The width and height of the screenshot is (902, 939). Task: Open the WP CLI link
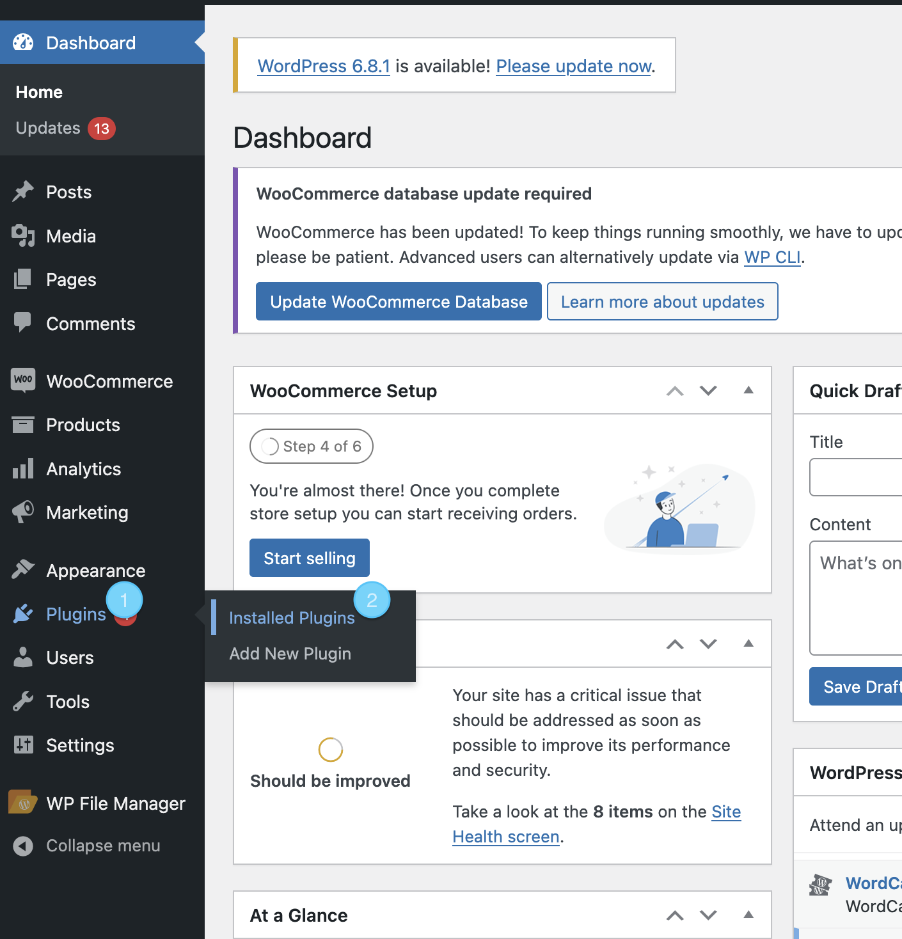click(772, 257)
